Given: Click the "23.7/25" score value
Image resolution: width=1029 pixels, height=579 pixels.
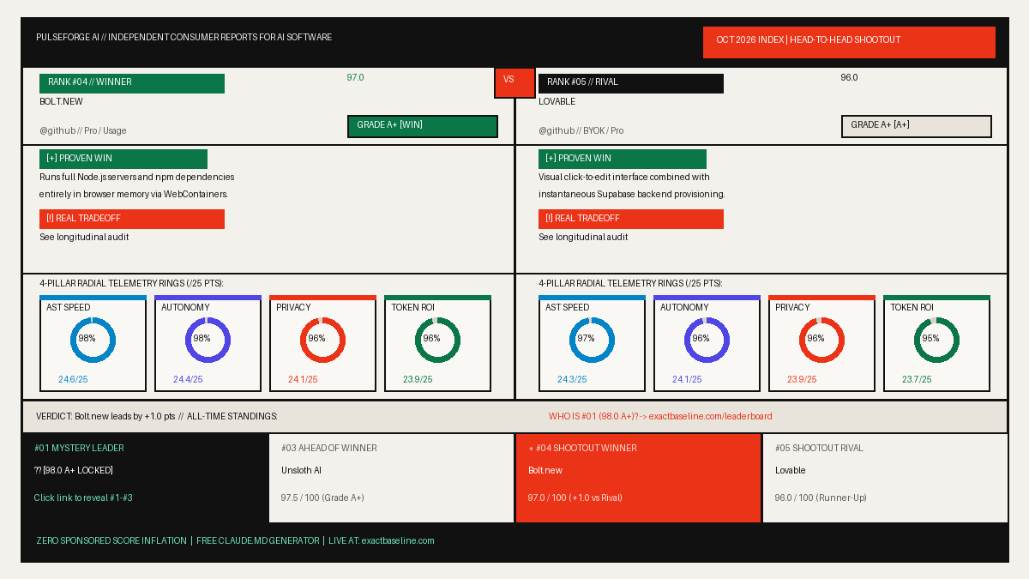Looking at the screenshot, I should tap(917, 380).
